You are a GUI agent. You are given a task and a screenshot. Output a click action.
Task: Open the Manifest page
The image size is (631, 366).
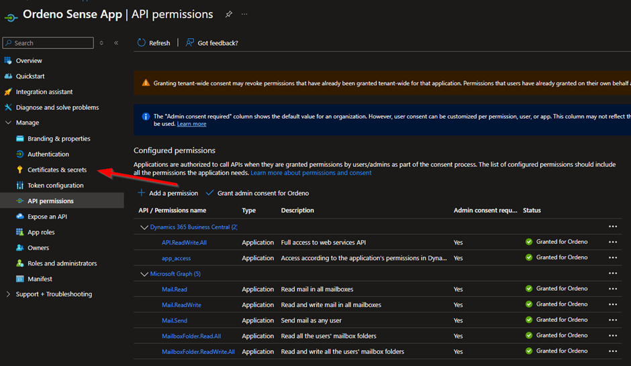coord(40,279)
